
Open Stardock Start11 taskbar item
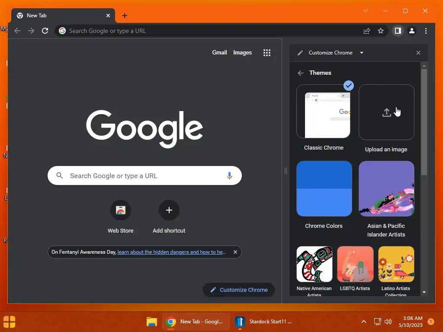[x=264, y=322]
